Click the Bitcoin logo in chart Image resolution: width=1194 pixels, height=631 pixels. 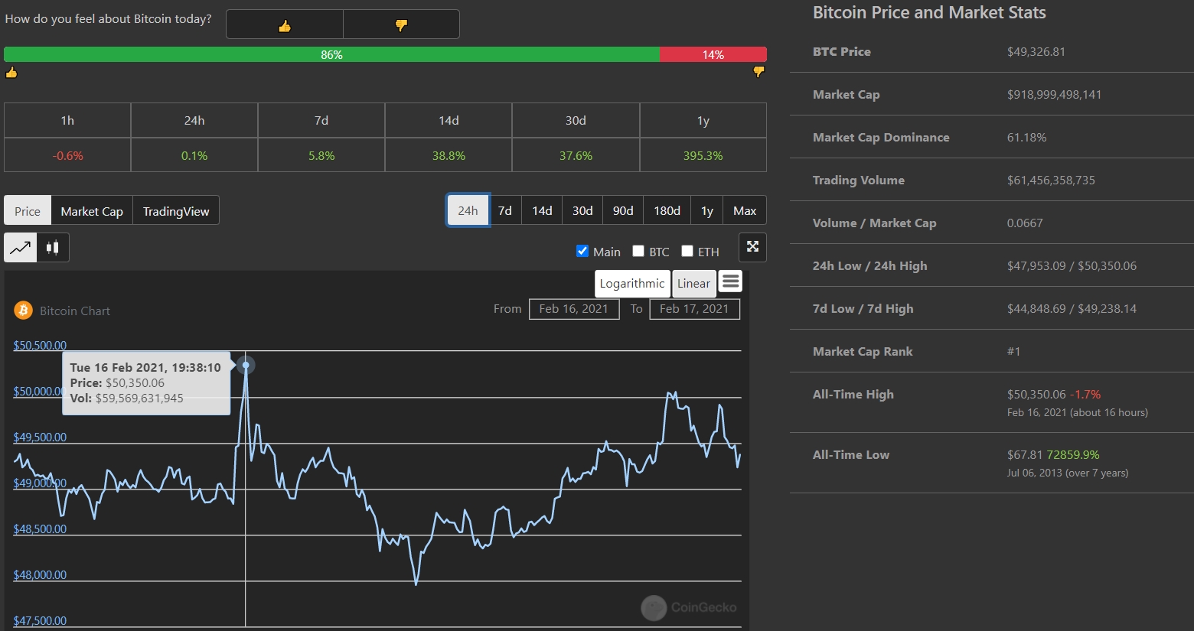pos(24,311)
